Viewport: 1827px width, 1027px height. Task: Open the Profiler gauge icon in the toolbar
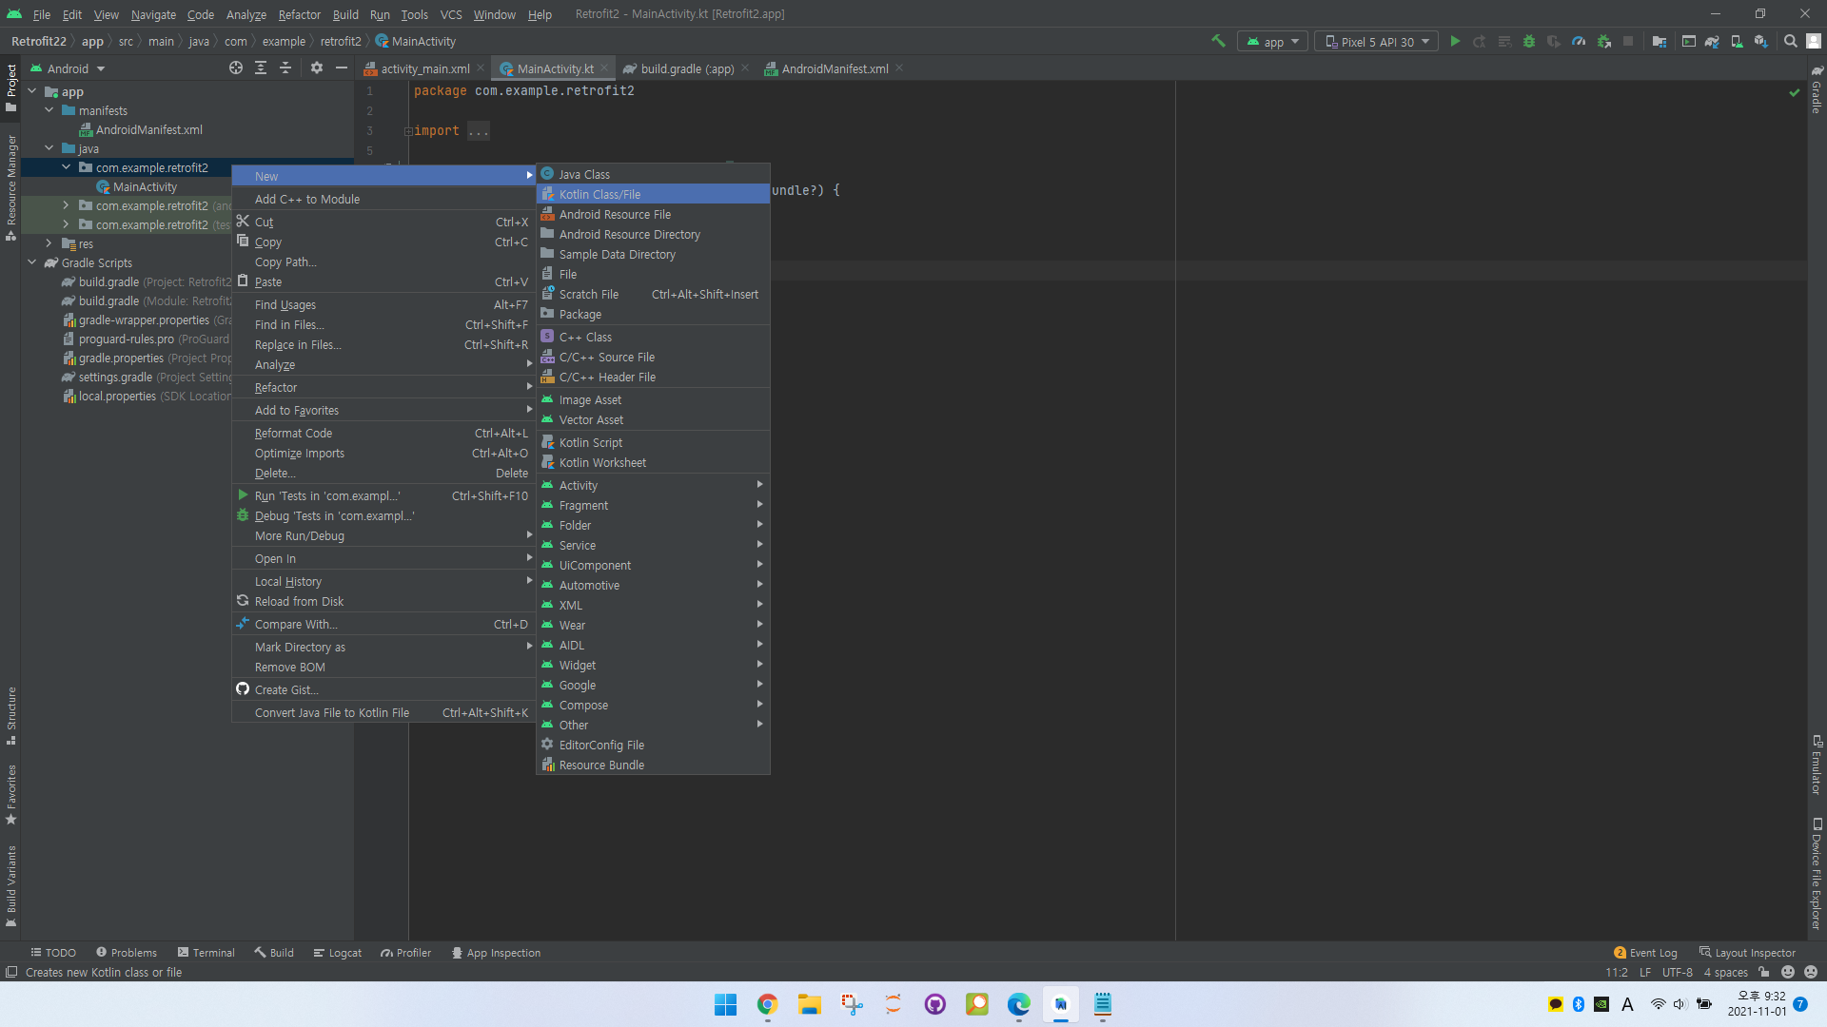pyautogui.click(x=1579, y=41)
